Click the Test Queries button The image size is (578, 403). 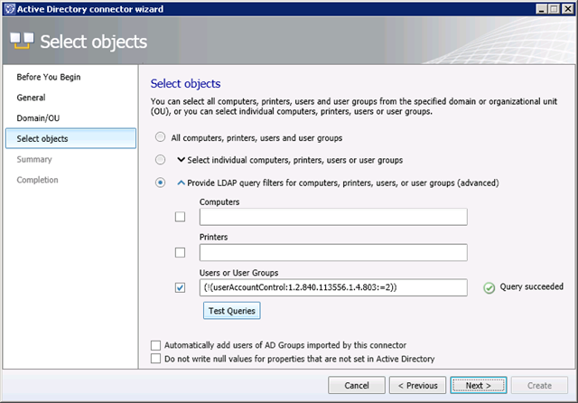click(x=232, y=311)
